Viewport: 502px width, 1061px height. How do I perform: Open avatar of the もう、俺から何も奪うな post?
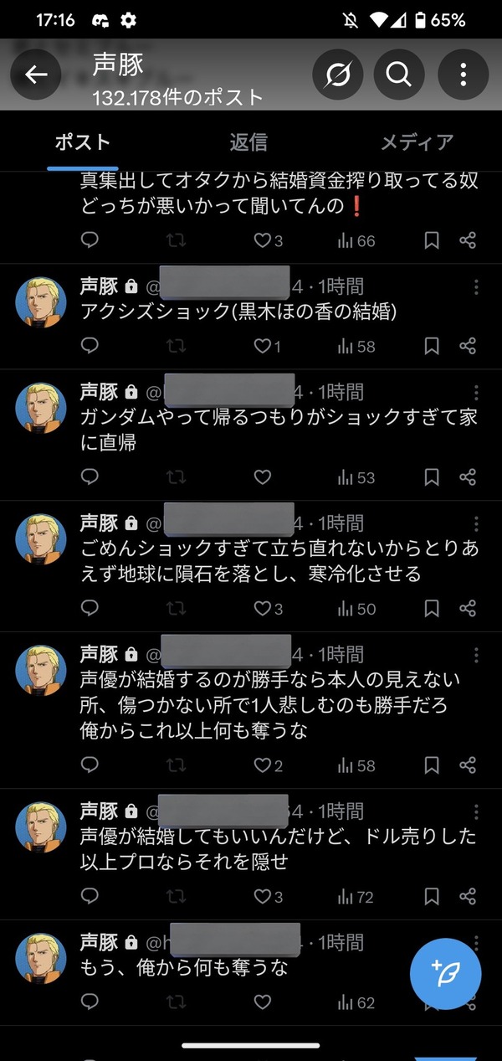(41, 957)
